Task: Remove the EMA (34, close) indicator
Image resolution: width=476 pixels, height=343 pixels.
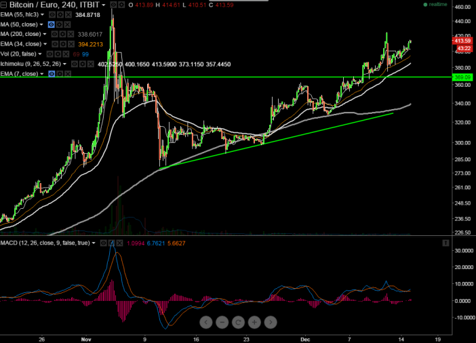Action: [x=71, y=44]
